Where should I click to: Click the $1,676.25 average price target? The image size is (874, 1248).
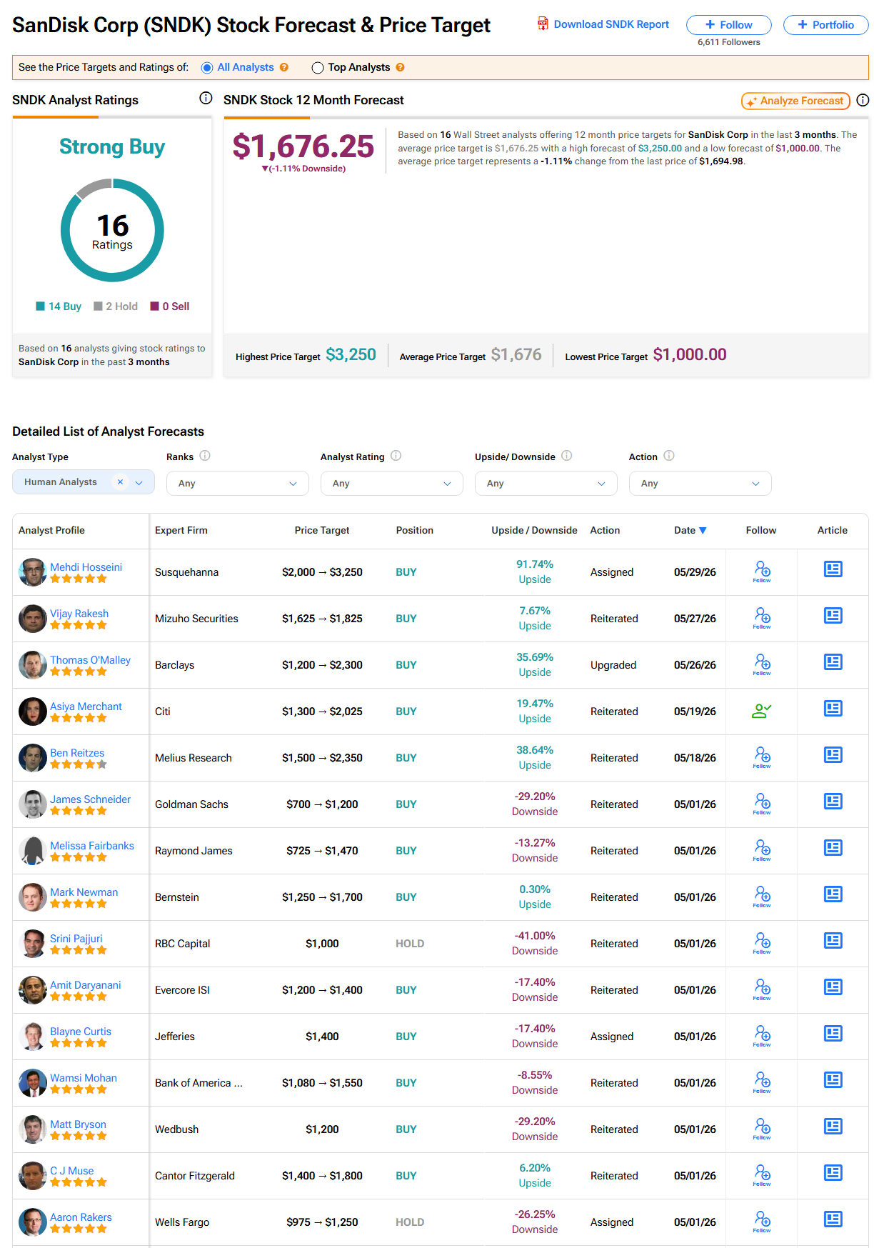click(x=303, y=146)
